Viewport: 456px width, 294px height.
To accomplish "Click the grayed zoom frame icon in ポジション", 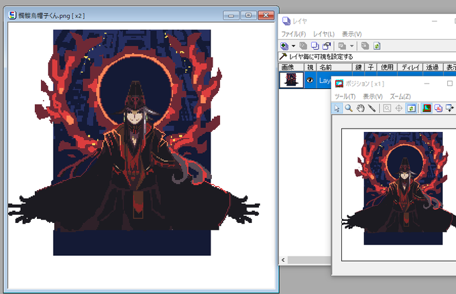I will pos(387,108).
